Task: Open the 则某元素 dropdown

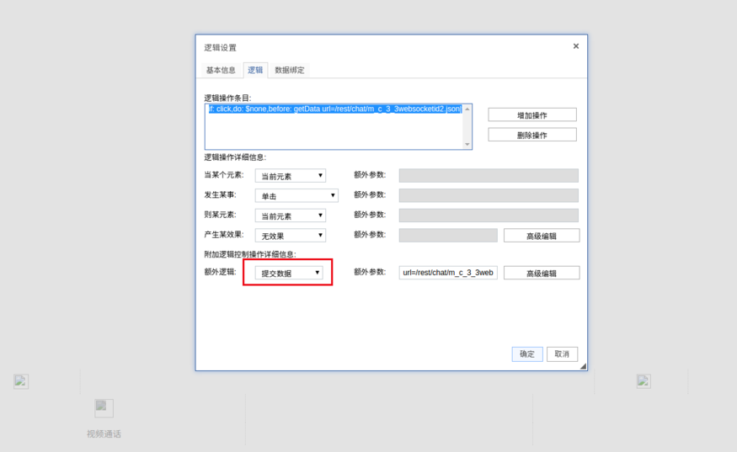Action: click(291, 215)
